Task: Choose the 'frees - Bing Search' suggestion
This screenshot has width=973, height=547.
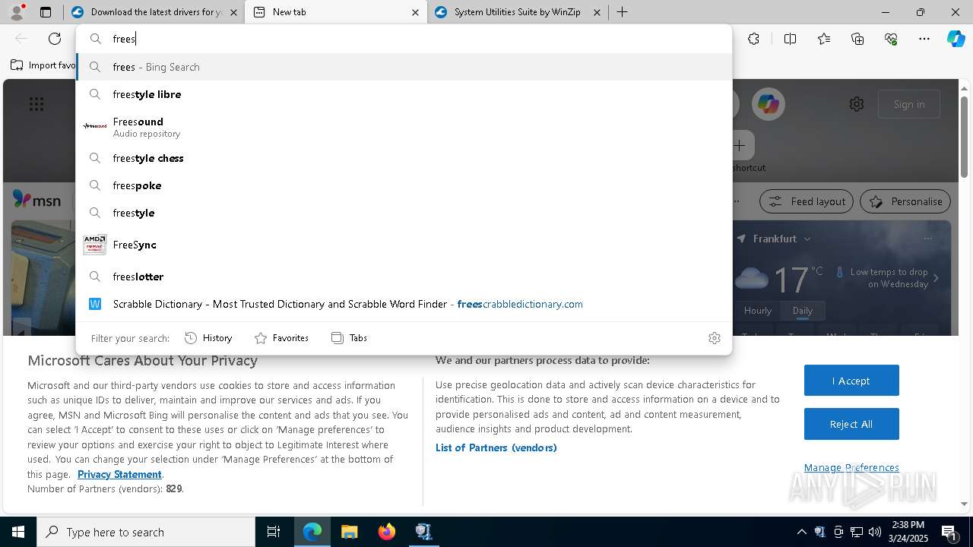Action: pyautogui.click(x=404, y=67)
